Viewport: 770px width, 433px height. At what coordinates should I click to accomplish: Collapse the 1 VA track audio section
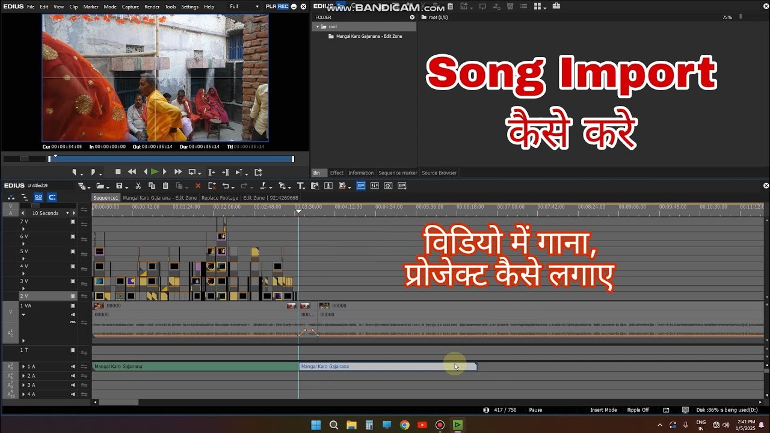(x=23, y=315)
